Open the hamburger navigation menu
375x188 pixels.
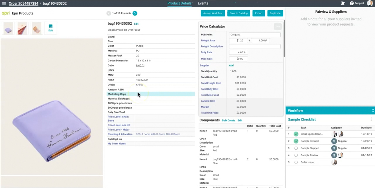pyautogui.click(x=4, y=4)
